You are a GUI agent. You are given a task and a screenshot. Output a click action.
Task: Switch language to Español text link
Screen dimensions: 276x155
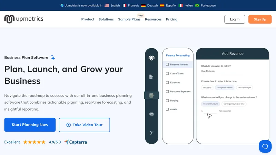click(x=171, y=6)
